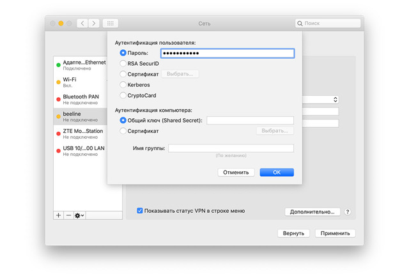Click red status dot of Bluetooth PAN
This screenshot has height=276, width=409.
tap(58, 100)
